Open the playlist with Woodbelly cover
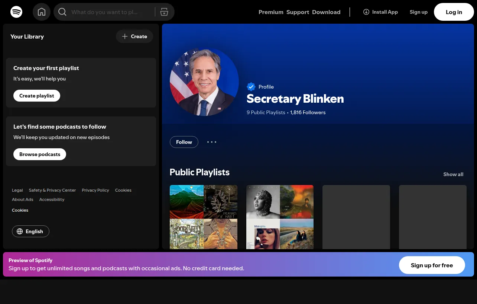 click(x=204, y=217)
